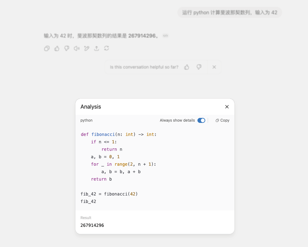Click the result value 267914296 in Analysis
Image resolution: width=308 pixels, height=247 pixels.
tap(92, 225)
